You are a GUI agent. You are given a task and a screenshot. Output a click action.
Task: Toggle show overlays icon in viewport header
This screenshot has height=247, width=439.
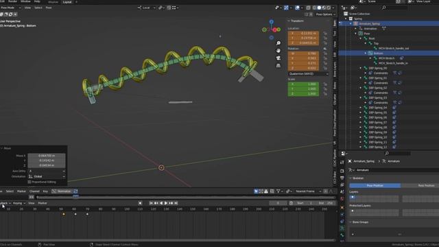pyautogui.click(x=297, y=8)
